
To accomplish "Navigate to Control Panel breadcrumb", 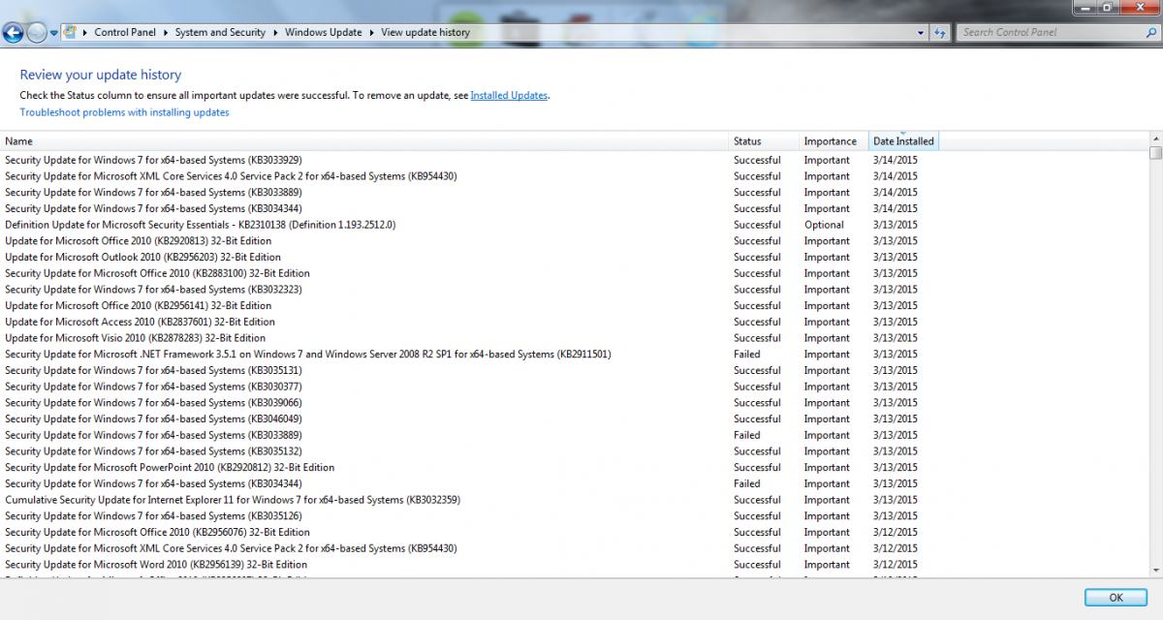I will click(x=125, y=32).
